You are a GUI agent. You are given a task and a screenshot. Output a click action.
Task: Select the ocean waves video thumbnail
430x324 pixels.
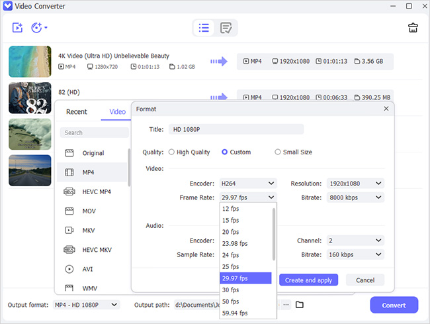coord(30,135)
